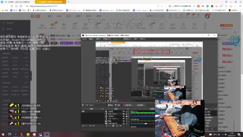The image size is (243, 137).
Task: Move selected source down
Action: [x=121, y=126]
